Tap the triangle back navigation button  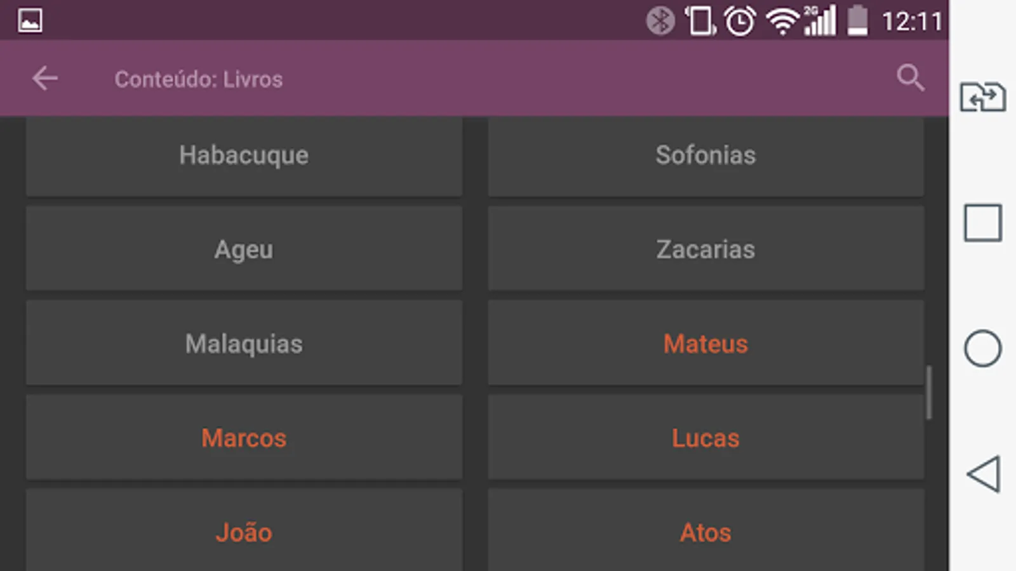pos(983,474)
